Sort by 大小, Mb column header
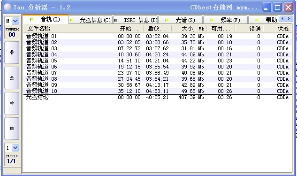Viewport: 297px width, 176px height. (189, 29)
